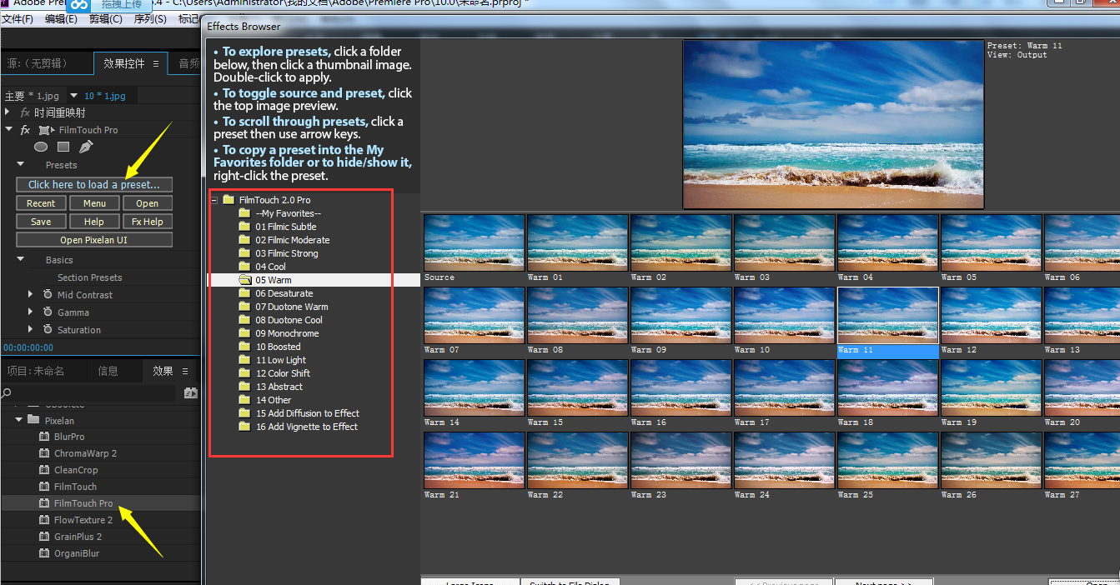The image size is (1120, 585).
Task: Toggle the FilmTouch Pro fx switch
Action: [x=25, y=130]
